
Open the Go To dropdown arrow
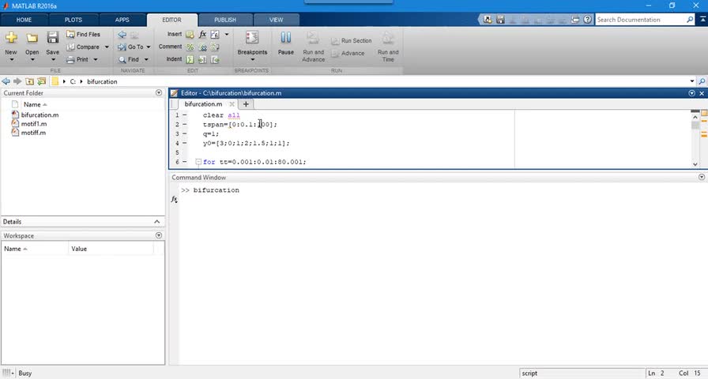tap(148, 47)
